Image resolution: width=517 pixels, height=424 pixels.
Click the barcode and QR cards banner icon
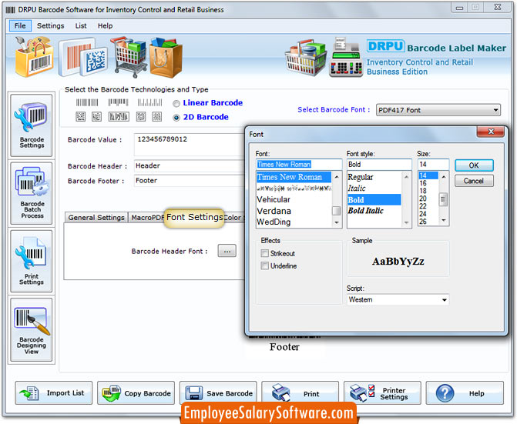[x=82, y=57]
